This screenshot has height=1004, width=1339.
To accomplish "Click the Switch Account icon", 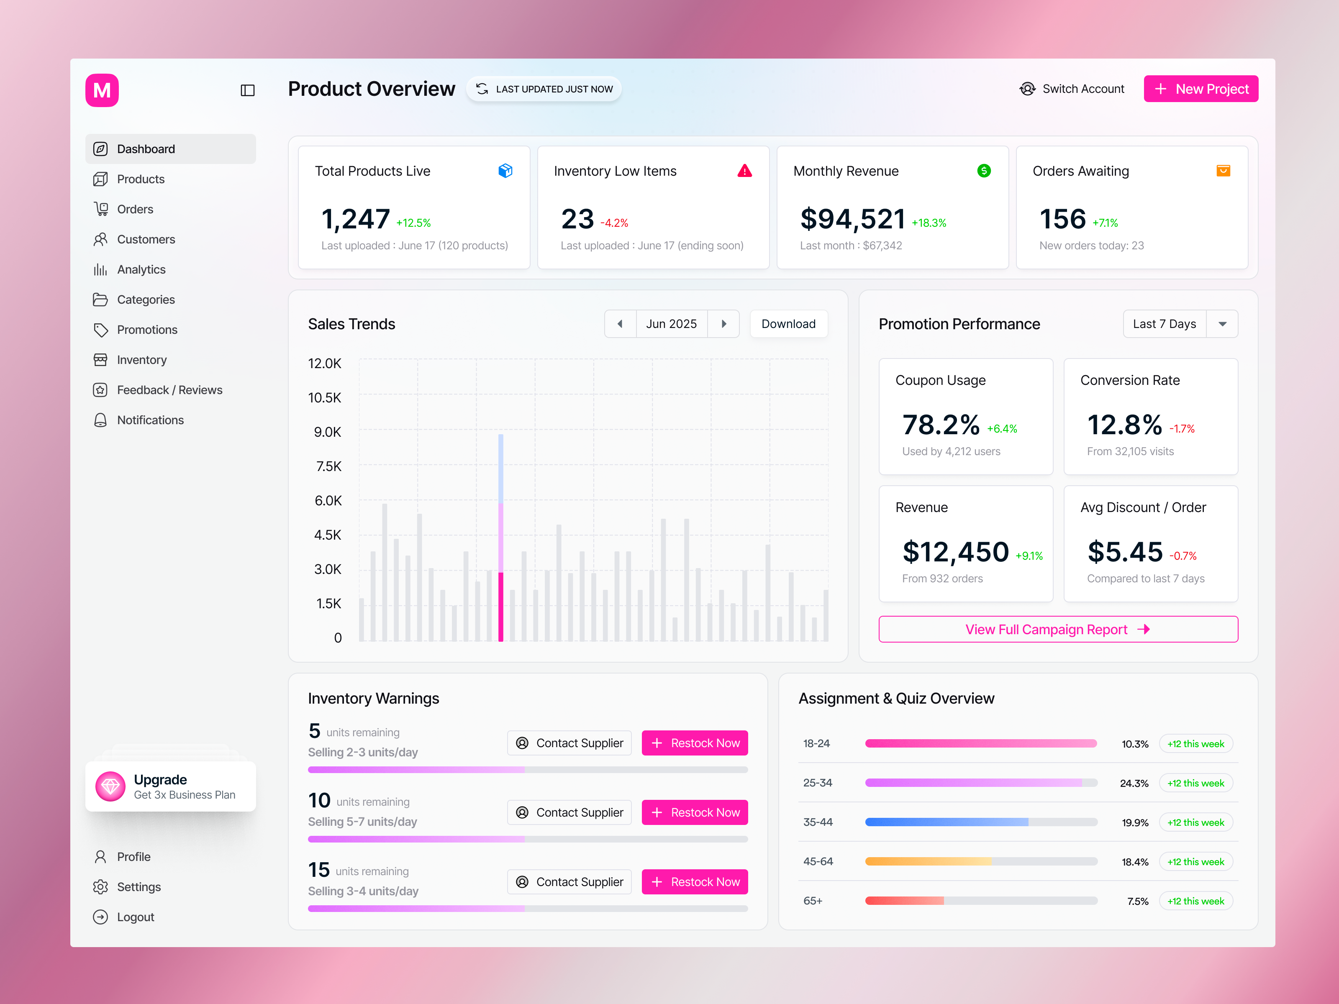I will tap(1027, 88).
